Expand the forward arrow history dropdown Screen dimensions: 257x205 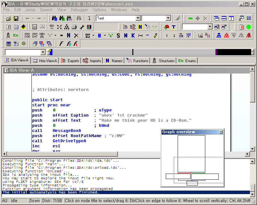tap(45, 19)
